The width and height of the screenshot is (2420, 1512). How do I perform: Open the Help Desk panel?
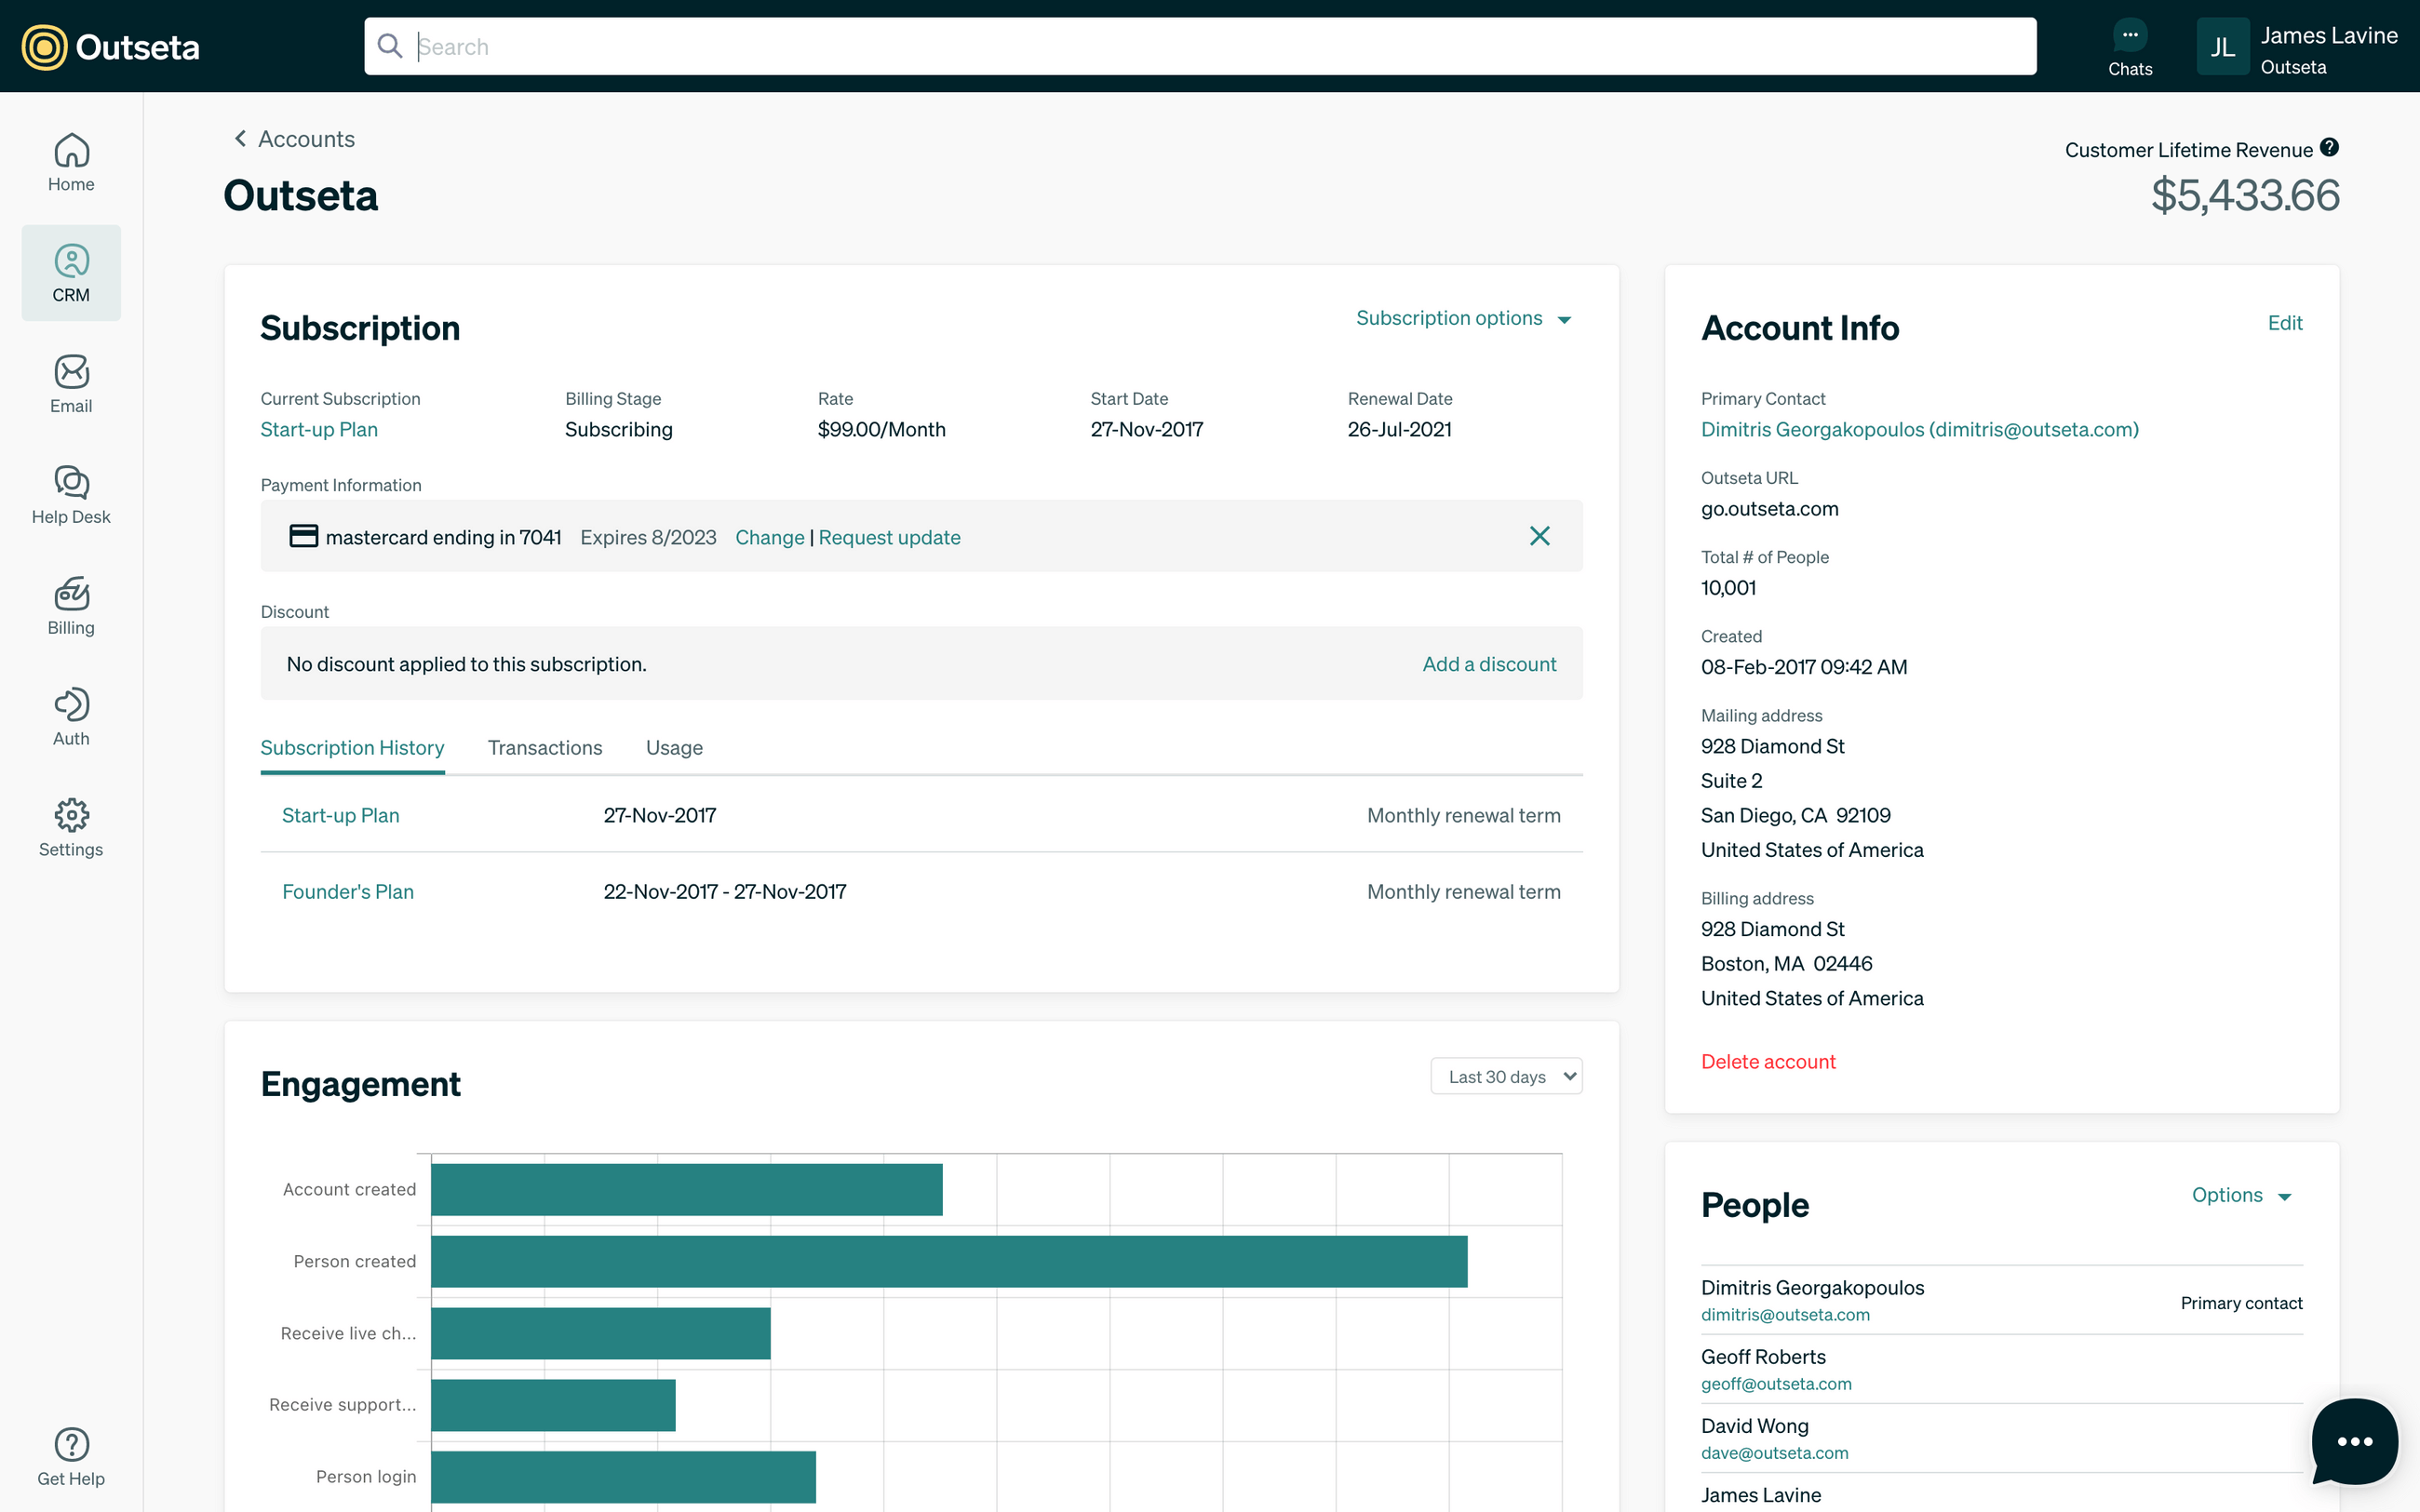pos(70,494)
